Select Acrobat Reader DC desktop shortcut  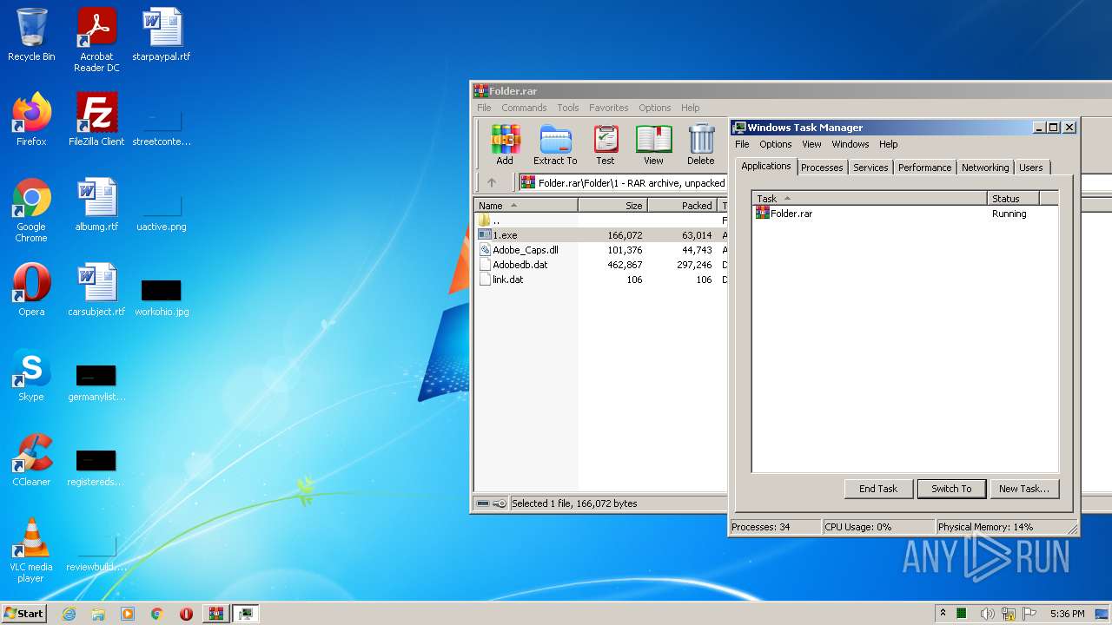[x=96, y=40]
